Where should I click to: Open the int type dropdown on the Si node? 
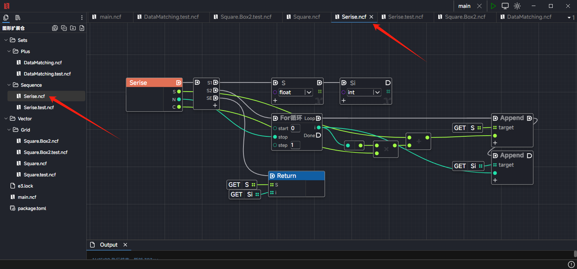(x=377, y=92)
